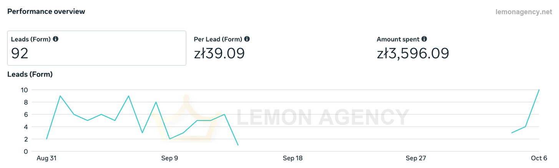559x168 pixels.
Task: Click the Oct 6 date label
Action: pyautogui.click(x=539, y=158)
